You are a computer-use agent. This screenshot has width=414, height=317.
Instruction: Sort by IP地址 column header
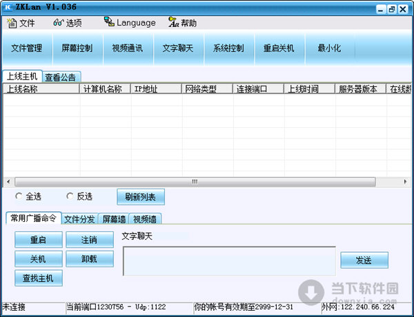(156, 89)
